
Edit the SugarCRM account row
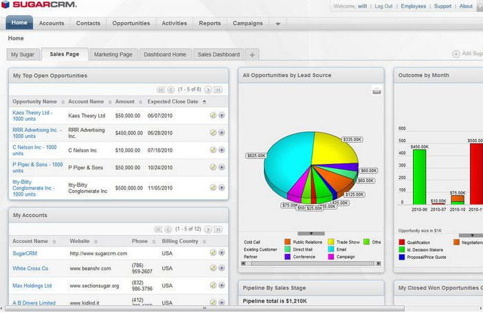pos(213,253)
